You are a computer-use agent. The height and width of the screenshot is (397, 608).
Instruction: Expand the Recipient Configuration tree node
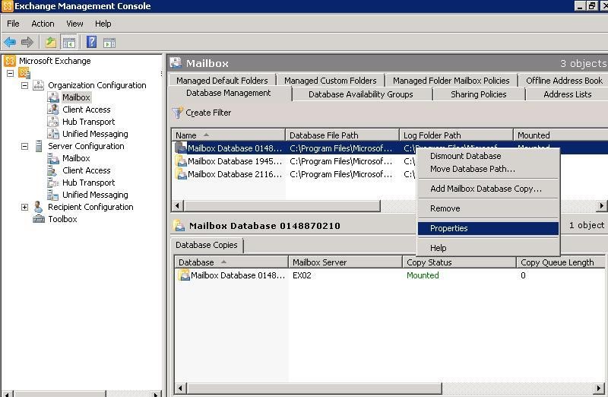pos(24,207)
